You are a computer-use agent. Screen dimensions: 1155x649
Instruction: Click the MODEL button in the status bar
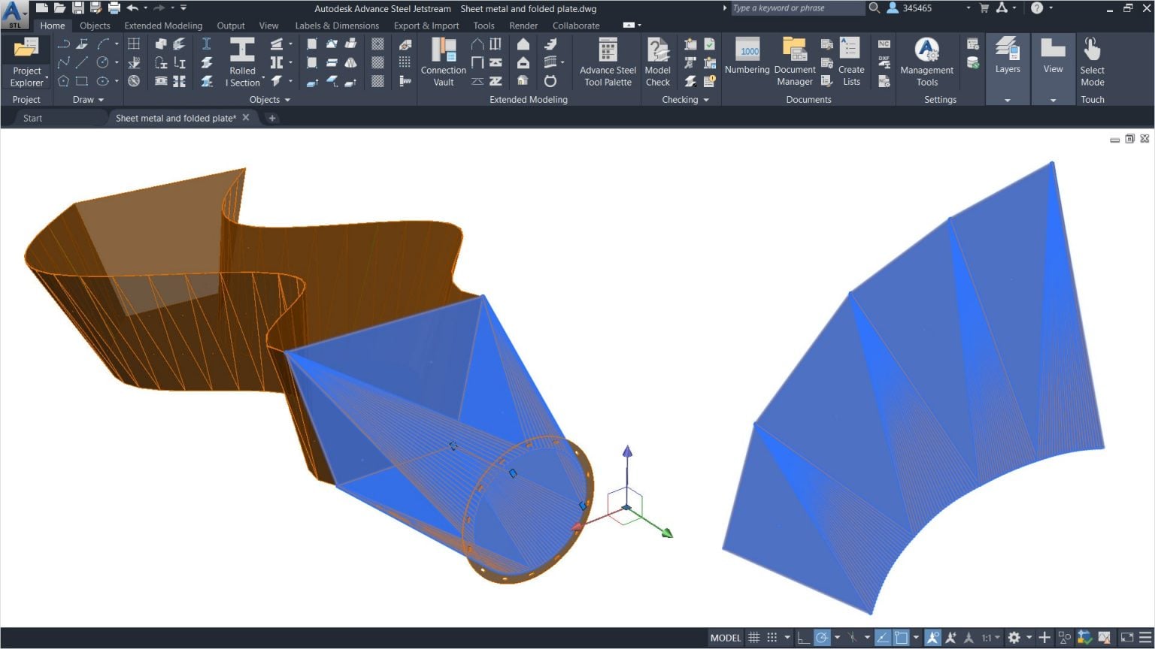(x=724, y=637)
